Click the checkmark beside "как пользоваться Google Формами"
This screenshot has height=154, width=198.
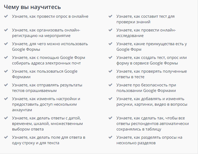click(6, 71)
